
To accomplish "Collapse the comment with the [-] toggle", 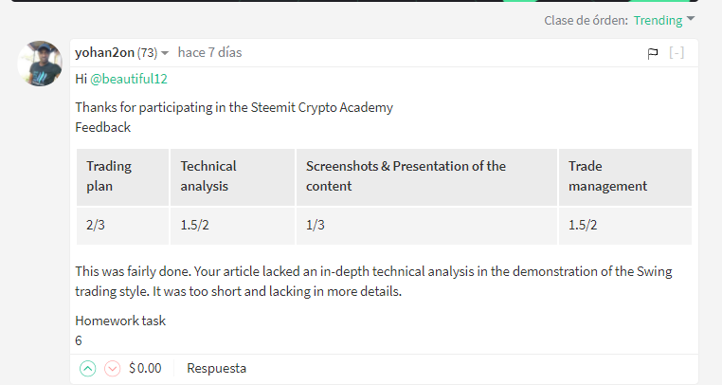I will (677, 53).
